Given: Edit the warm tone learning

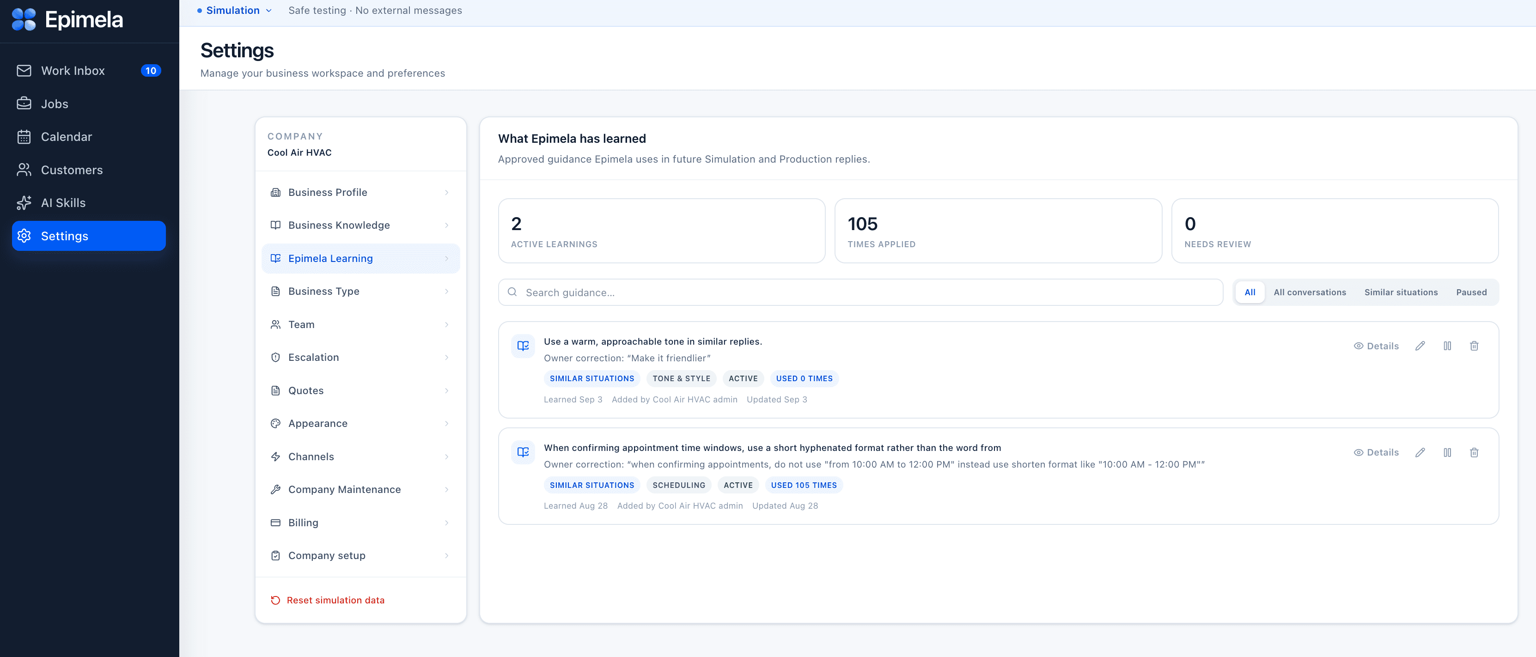Looking at the screenshot, I should pos(1420,346).
